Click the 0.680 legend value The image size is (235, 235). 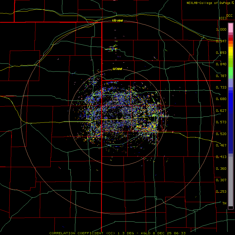[x=221, y=99]
